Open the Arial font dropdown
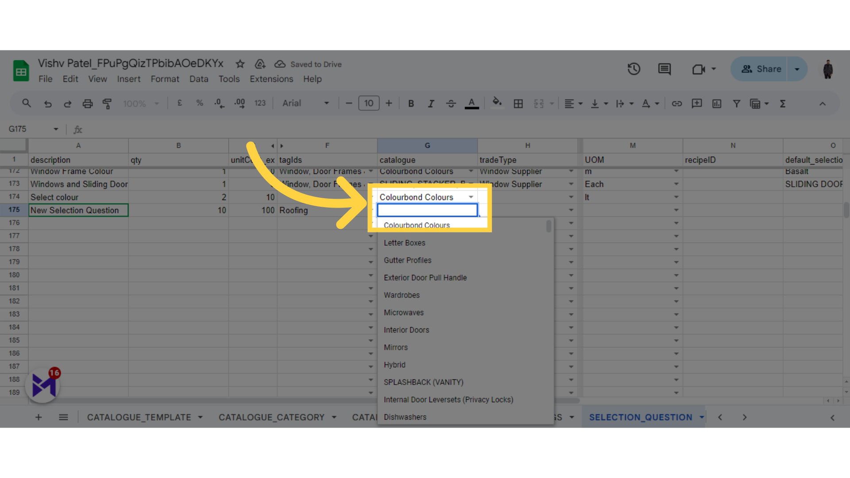This screenshot has width=850, height=478. point(306,103)
